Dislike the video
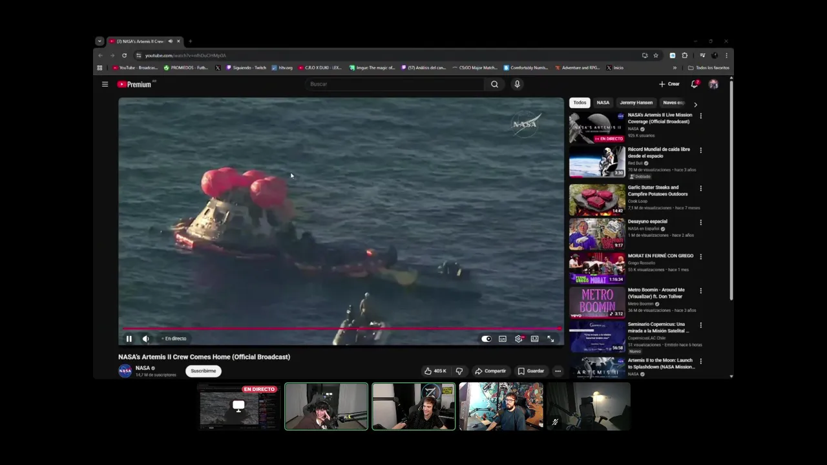 coord(459,371)
